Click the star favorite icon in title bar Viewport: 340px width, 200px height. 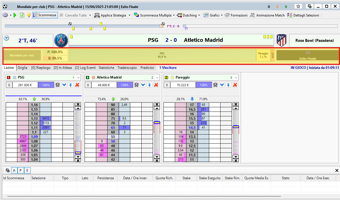click(298, 6)
